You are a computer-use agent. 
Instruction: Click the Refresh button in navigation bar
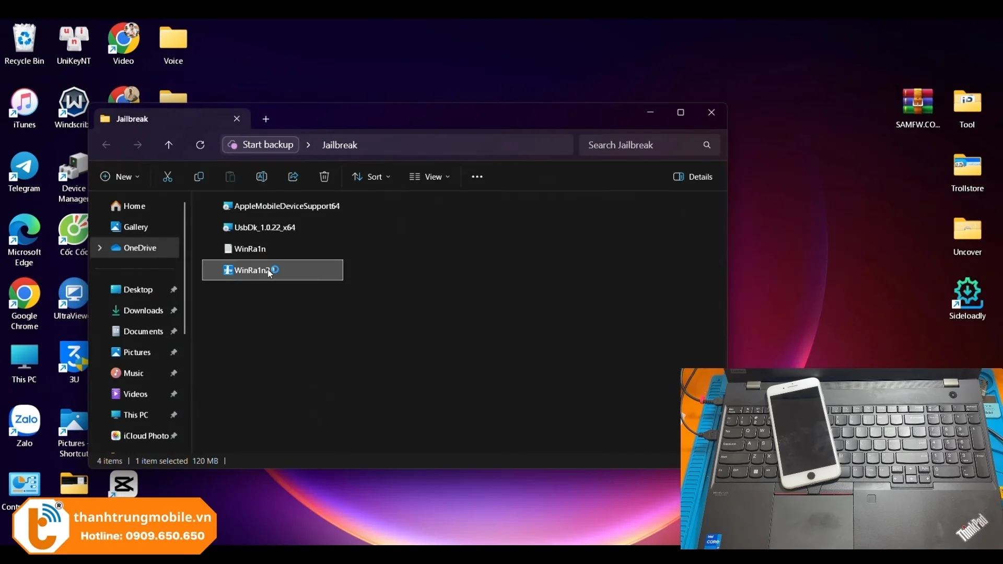click(200, 145)
